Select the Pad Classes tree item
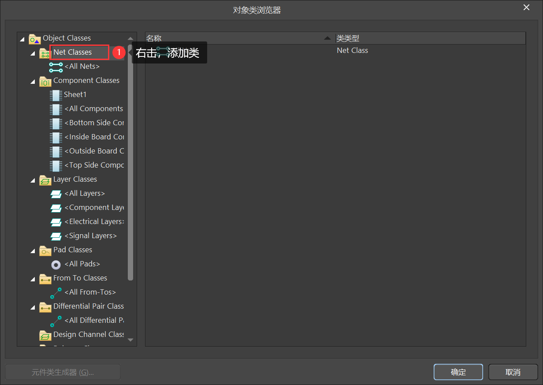The height and width of the screenshot is (385, 543). (x=73, y=250)
